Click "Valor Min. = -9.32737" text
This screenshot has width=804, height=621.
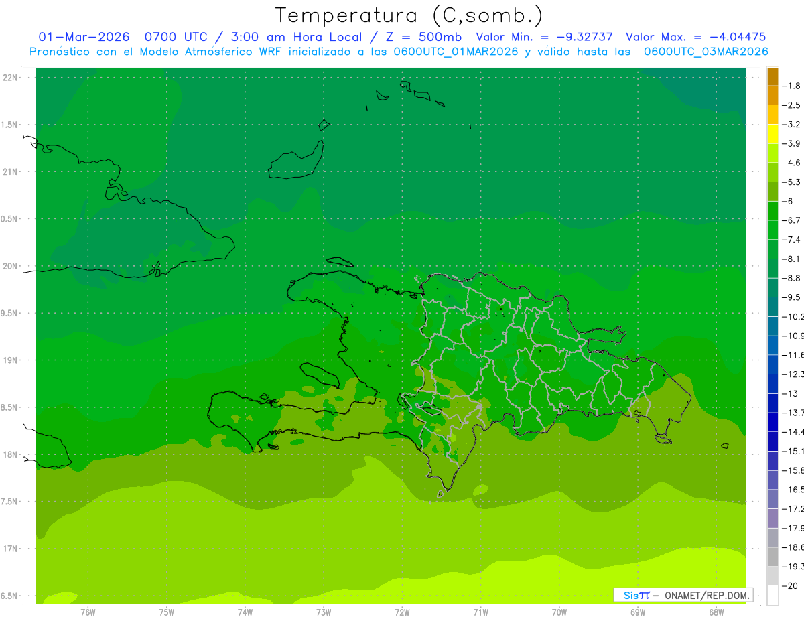[544, 37]
